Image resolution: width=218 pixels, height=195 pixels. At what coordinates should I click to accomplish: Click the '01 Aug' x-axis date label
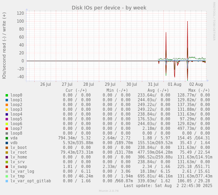[175, 85]
